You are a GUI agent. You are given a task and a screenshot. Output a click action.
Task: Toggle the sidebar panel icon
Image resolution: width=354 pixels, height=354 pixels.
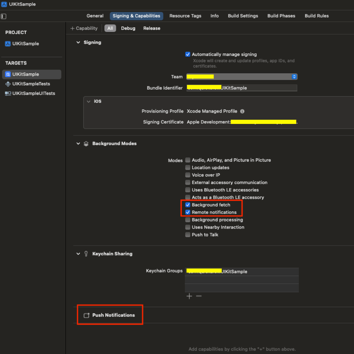pyautogui.click(x=4, y=16)
